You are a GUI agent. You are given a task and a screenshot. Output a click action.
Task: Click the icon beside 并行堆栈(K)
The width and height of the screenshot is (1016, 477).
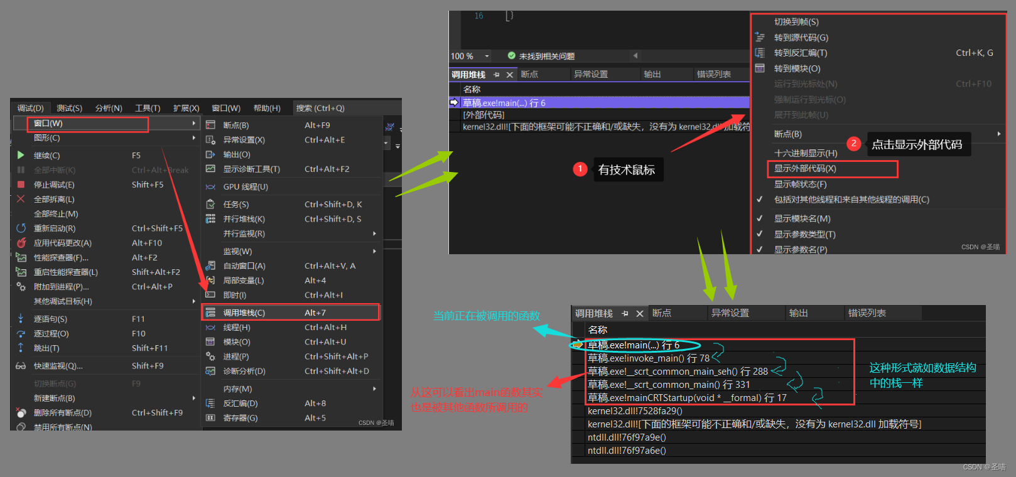coord(210,219)
